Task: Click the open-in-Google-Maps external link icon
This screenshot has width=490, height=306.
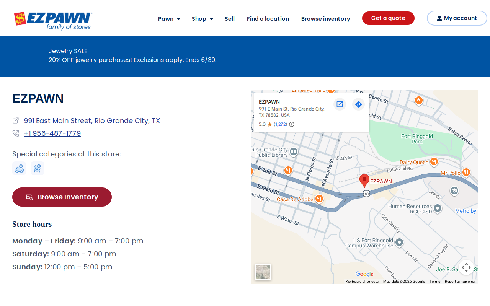Action: 340,104
